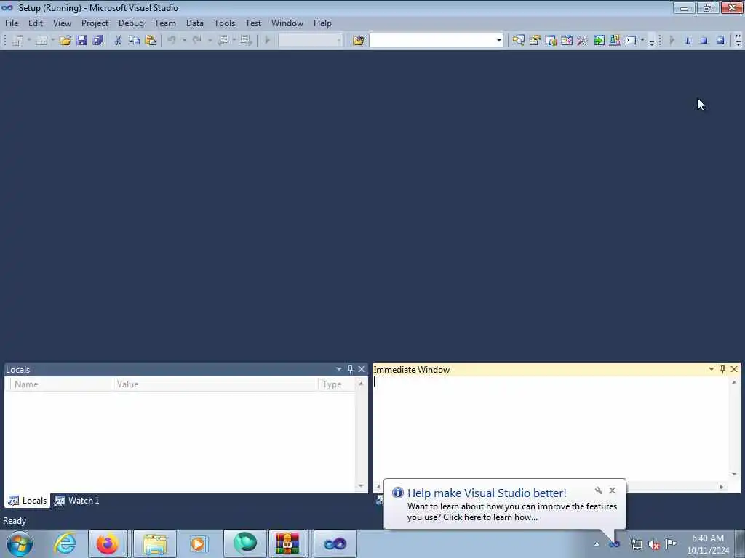The image size is (745, 558).
Task: Expand the Redo history dropdown arrow
Action: 210,41
